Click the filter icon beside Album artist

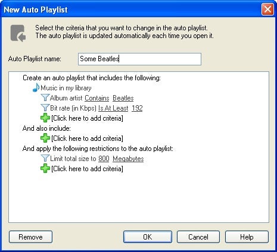45,97
